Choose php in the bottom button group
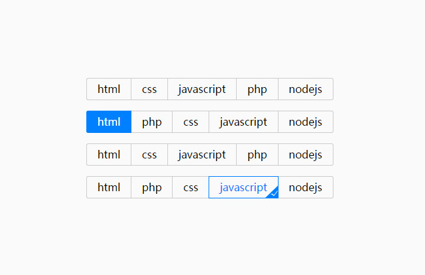The image size is (425, 275). tap(152, 187)
